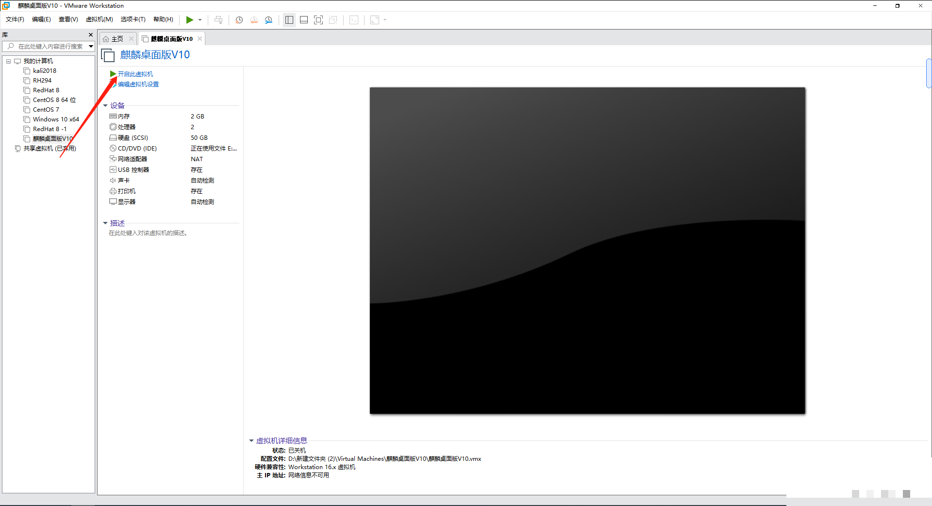This screenshot has width=932, height=506.
Task: Click the 内存 memory device icon
Action: point(113,117)
